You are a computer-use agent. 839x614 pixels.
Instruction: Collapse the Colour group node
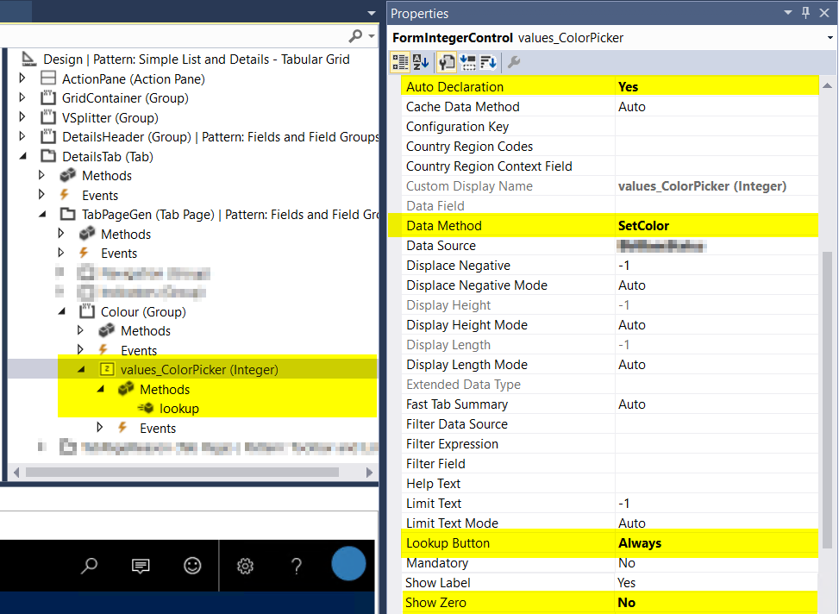[x=61, y=311]
